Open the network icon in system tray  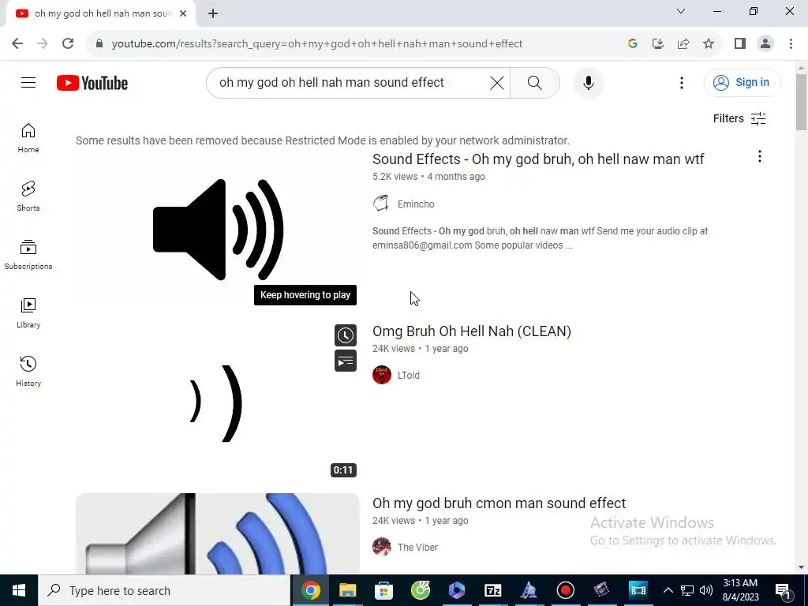click(x=687, y=590)
